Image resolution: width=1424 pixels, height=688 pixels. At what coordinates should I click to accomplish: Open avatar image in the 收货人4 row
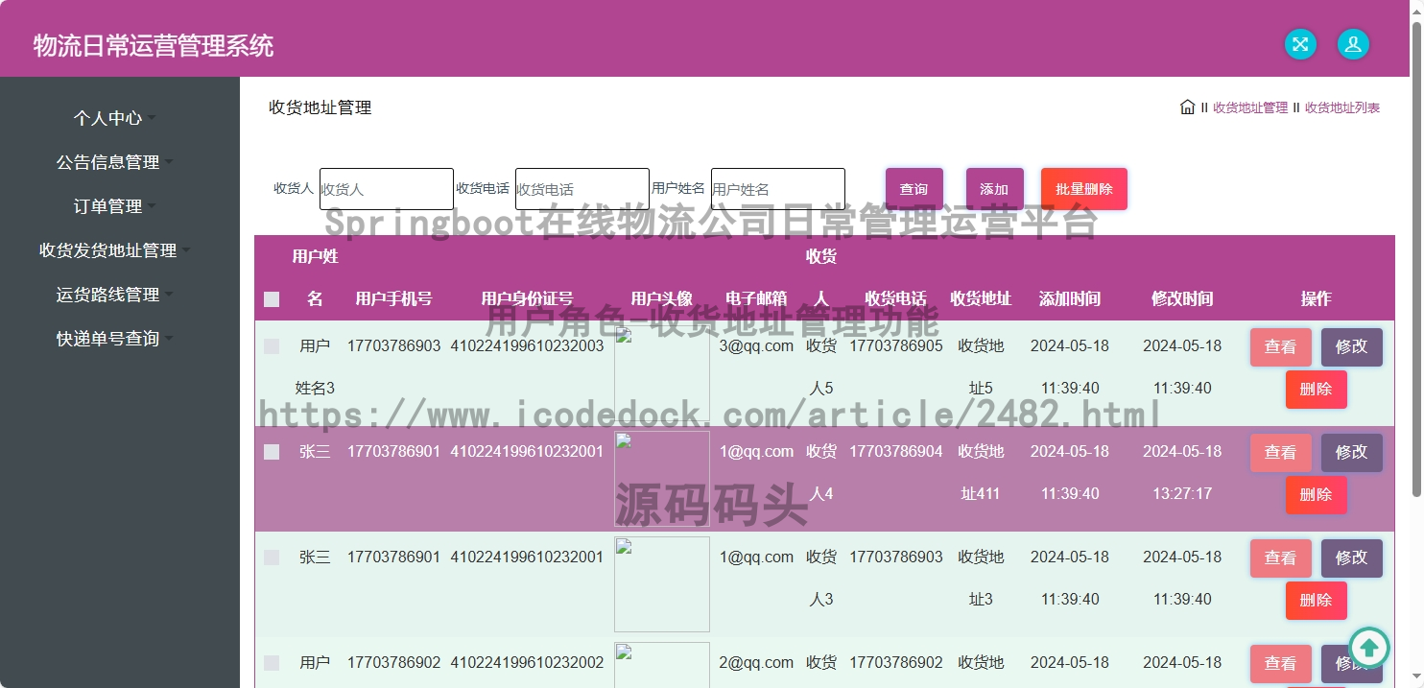662,479
